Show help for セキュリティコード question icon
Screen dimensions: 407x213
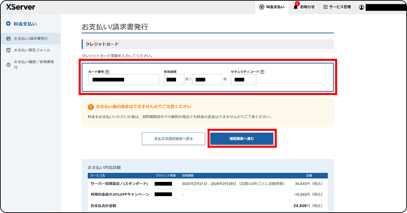point(262,72)
